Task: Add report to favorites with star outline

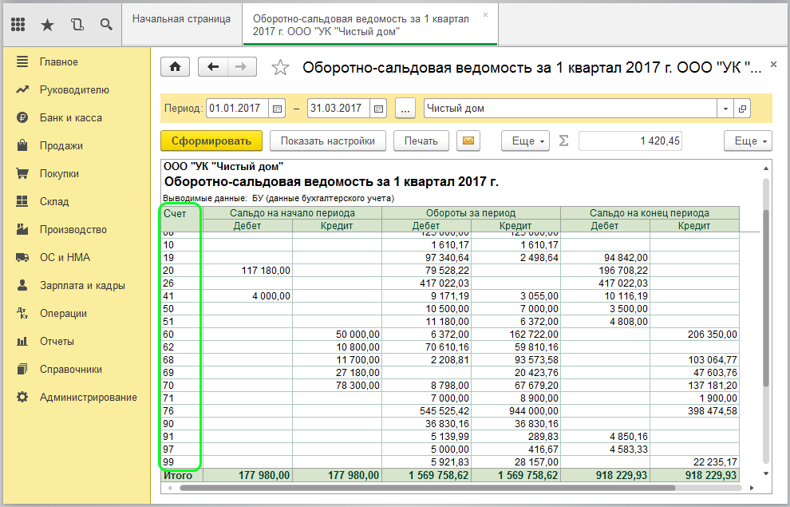Action: (x=280, y=68)
